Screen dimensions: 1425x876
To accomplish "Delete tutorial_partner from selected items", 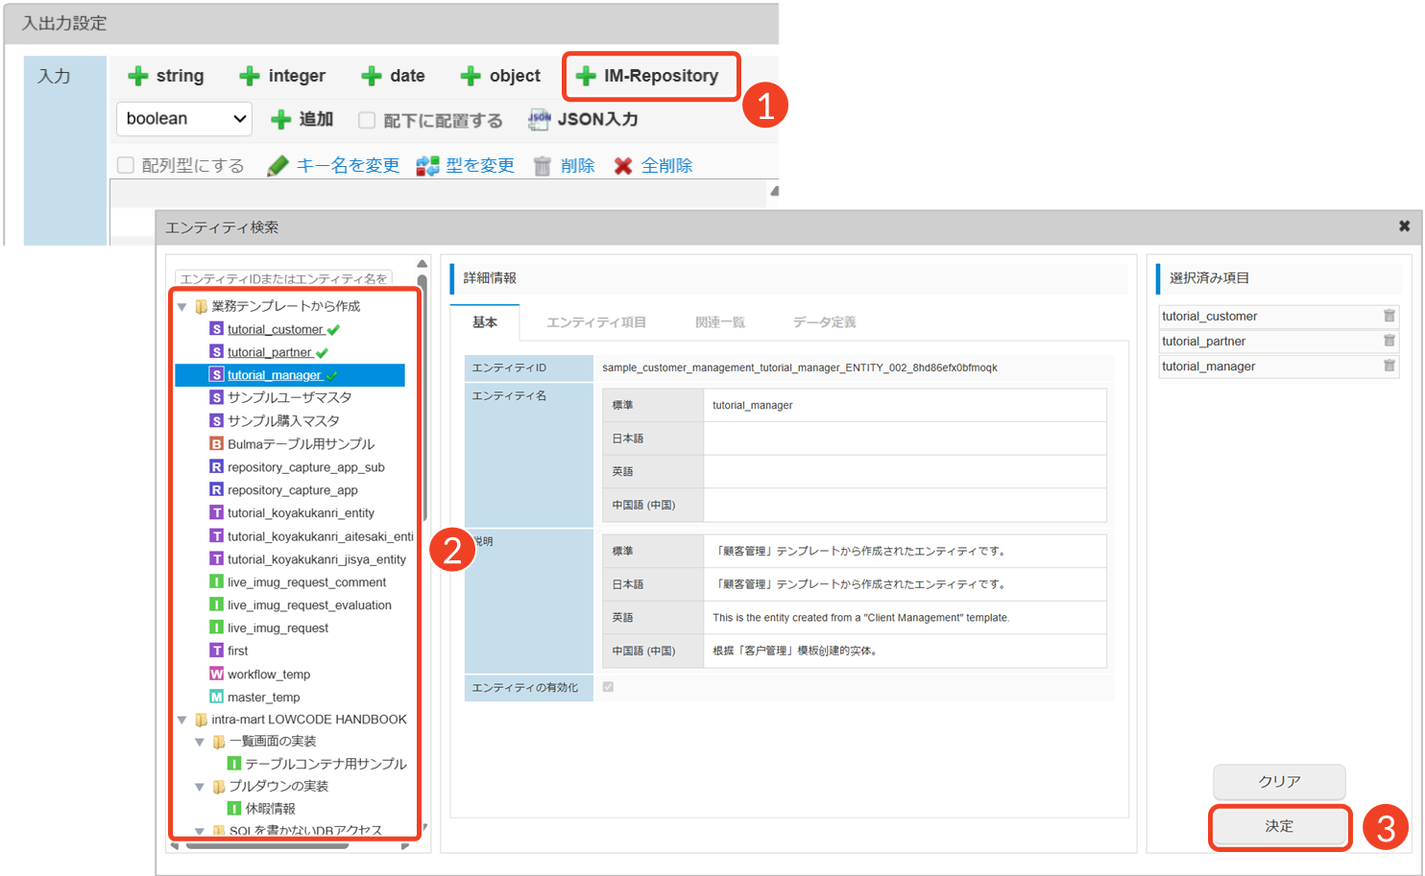I will (1389, 341).
